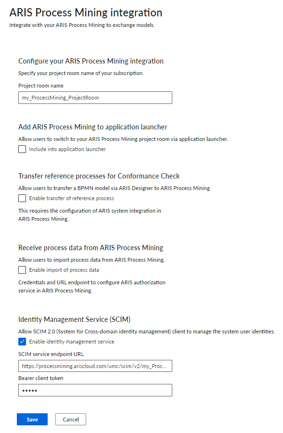Click the 'Enable import of process data' label text
The image size is (283, 433).
point(64,270)
